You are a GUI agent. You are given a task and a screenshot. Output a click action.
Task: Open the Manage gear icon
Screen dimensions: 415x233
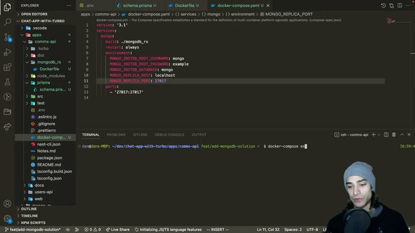coord(7,219)
